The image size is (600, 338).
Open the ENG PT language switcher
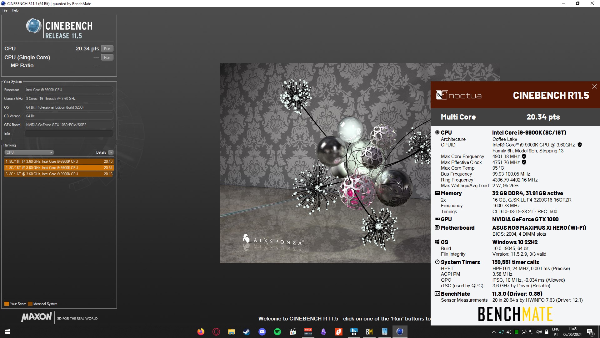pos(556,332)
